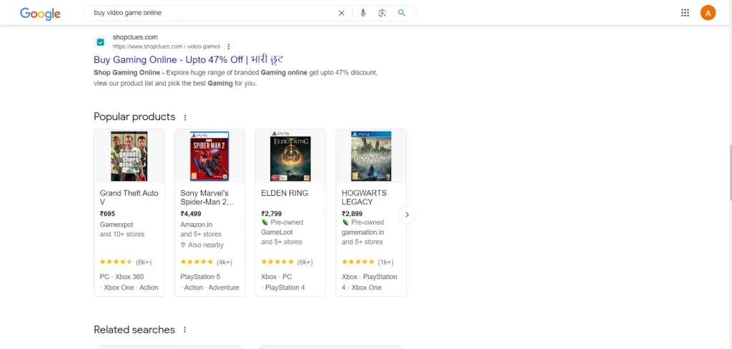
Task: Click Hogwarts Legacy star rating (1k+)
Action: 367,262
